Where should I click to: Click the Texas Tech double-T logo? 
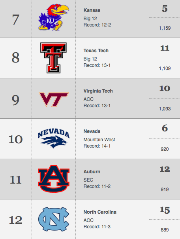tap(54, 58)
